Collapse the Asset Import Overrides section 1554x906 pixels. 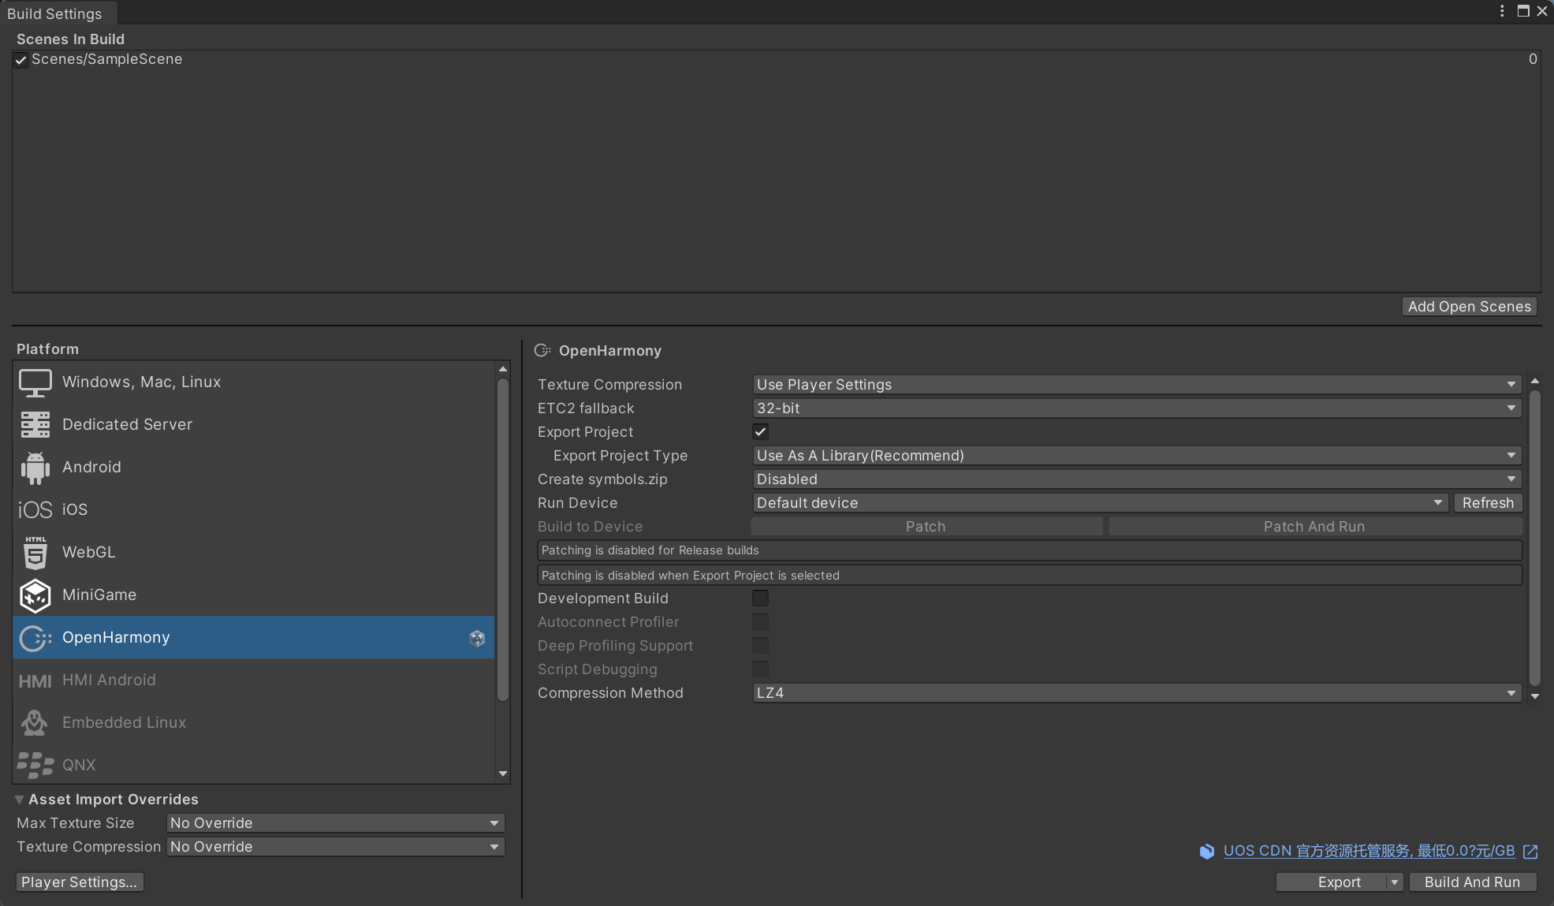(x=20, y=800)
